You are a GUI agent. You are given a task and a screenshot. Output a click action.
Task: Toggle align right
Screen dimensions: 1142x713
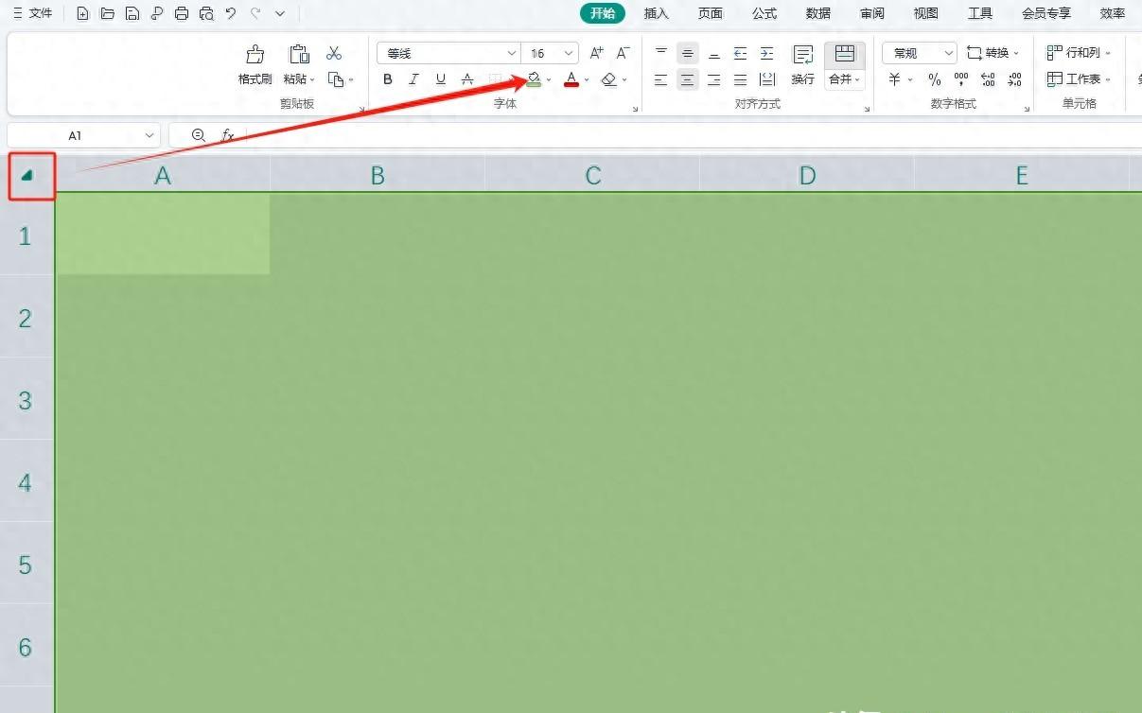tap(714, 79)
